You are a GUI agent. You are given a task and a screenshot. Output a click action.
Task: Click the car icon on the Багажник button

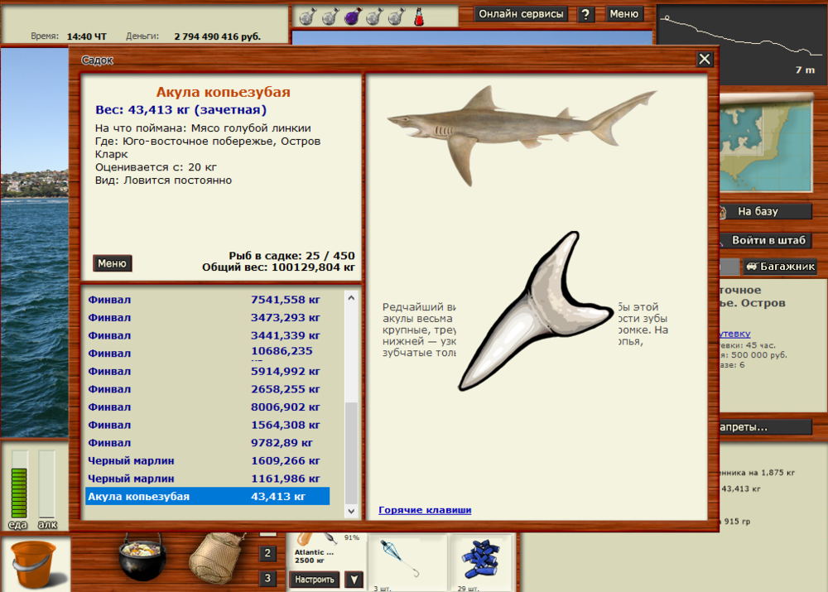751,267
